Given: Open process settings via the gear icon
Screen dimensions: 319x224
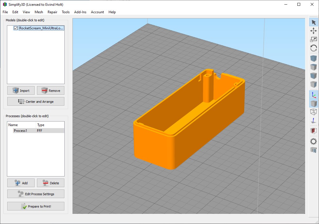Looking at the screenshot, I should 314,141.
